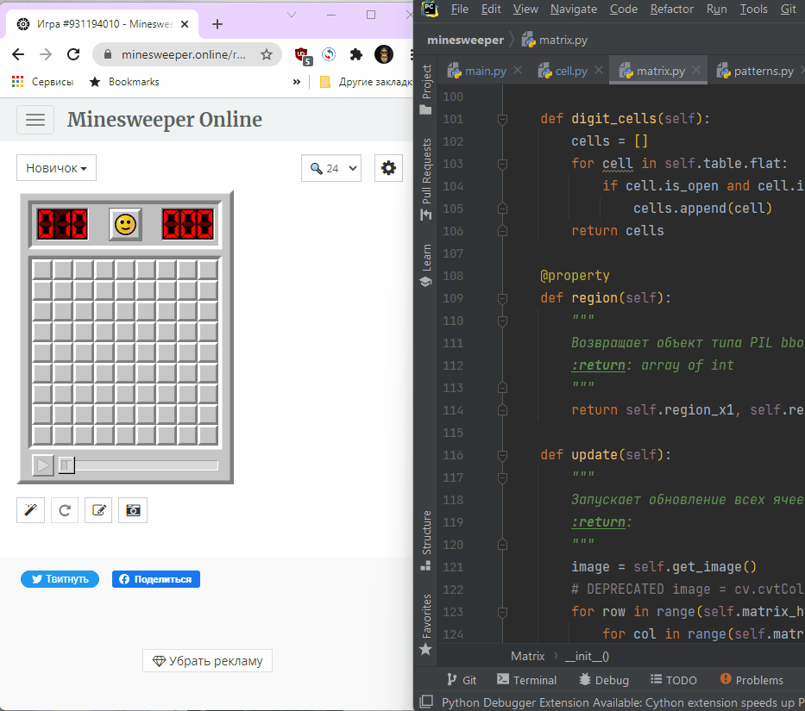Open the Bookmarks folder in bookmarks bar
805x711 pixels.
124,82
